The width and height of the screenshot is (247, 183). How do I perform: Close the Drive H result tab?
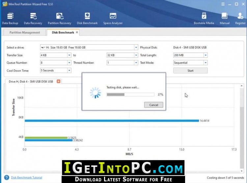(x=58, y=81)
